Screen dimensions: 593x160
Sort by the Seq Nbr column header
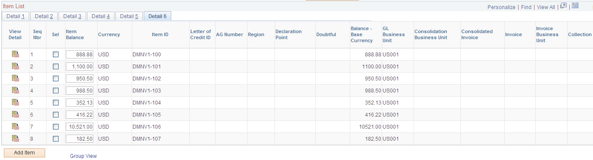37,34
